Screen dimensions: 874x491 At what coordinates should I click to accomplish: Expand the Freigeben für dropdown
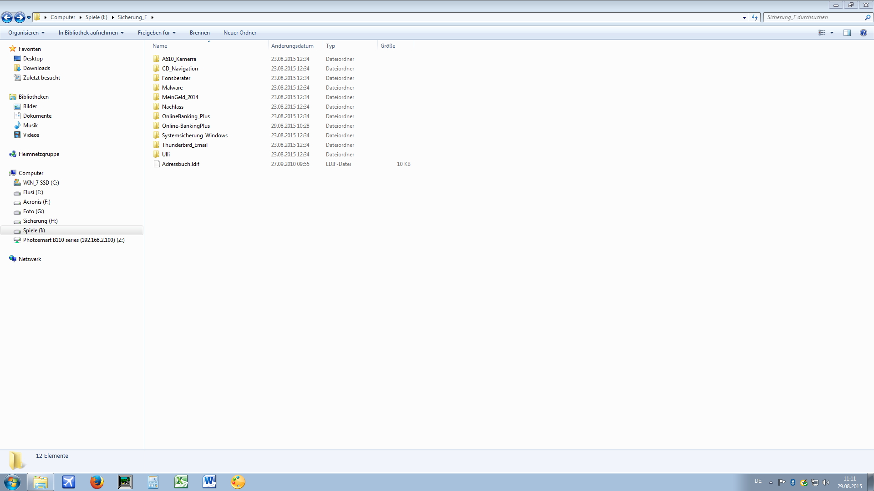point(157,33)
